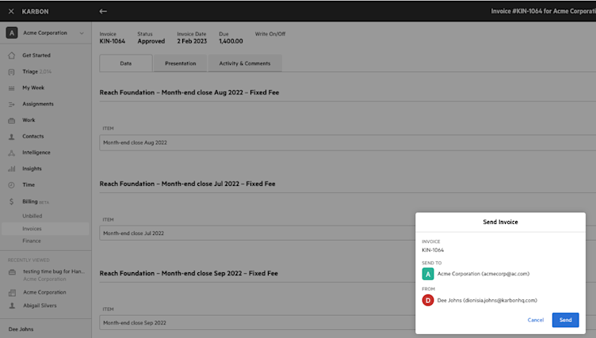Screen dimensions: 596x338
Task: Open recently viewed Acme Corporation
Action: click(44, 292)
